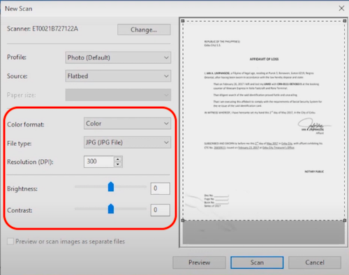Click the Contrast value box

tap(161, 210)
